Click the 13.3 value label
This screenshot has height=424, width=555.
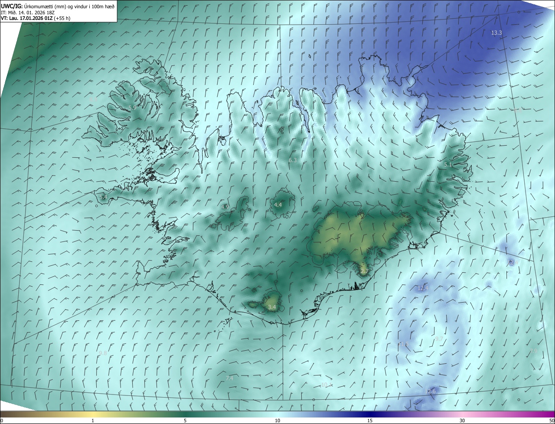tap(496, 33)
